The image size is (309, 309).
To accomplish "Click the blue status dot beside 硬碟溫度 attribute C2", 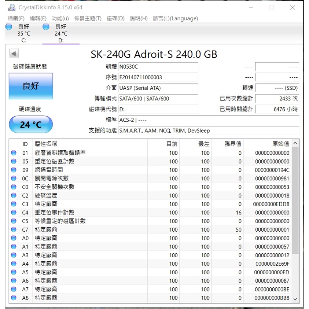I will pos(13,195).
